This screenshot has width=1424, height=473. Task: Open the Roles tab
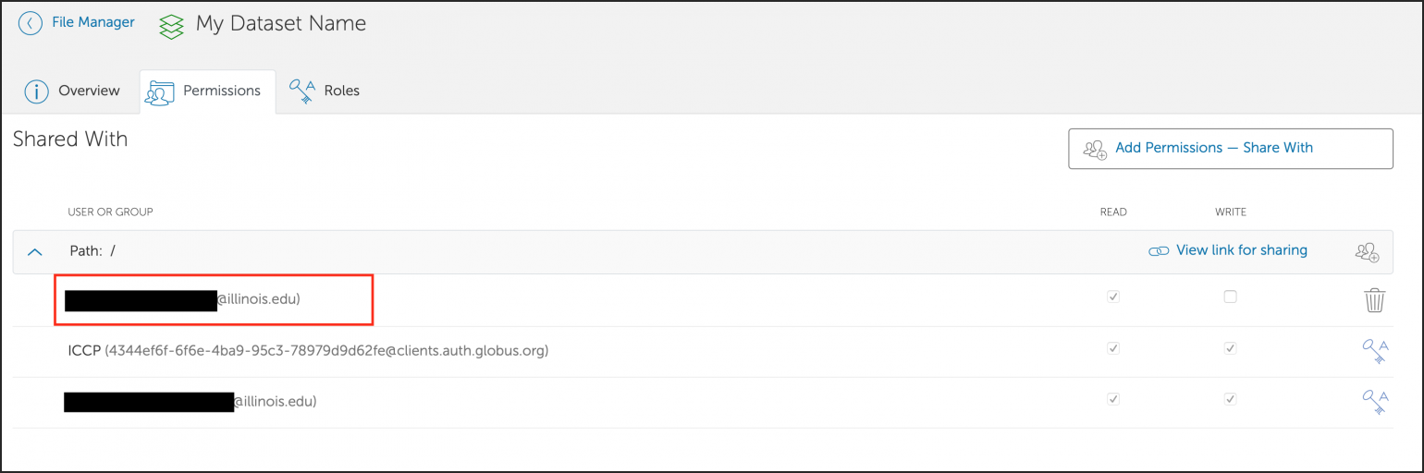pyautogui.click(x=325, y=91)
